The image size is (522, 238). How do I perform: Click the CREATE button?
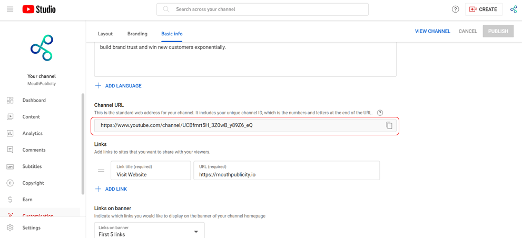pyautogui.click(x=484, y=9)
